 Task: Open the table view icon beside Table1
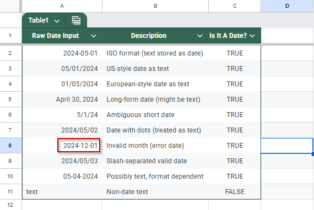(x=76, y=20)
